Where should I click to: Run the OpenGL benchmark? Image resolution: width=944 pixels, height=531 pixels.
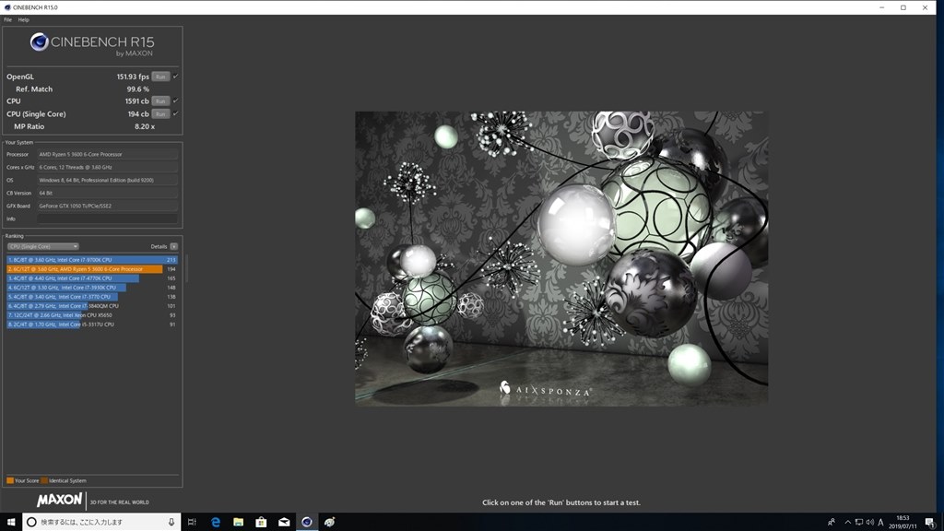coord(160,77)
